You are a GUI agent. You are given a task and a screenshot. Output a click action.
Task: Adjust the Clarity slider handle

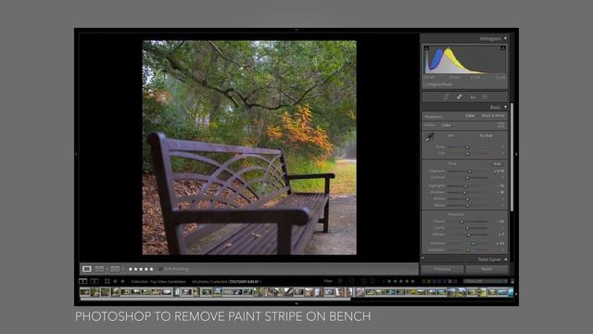click(x=467, y=228)
